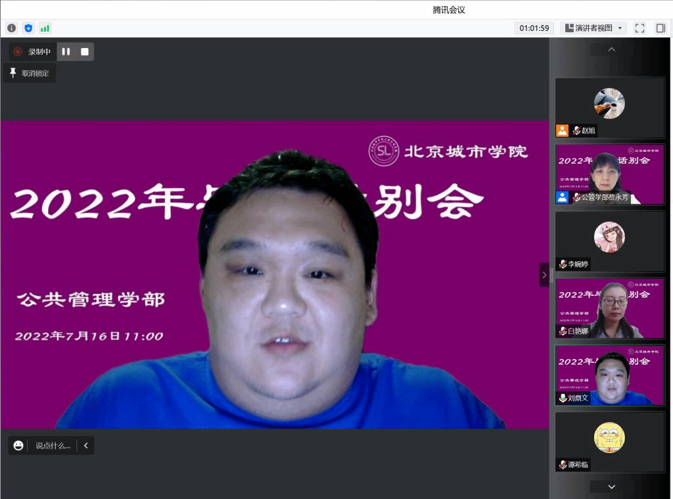Enter fullscreen with the expand icon
The height and width of the screenshot is (499, 673).
point(639,28)
